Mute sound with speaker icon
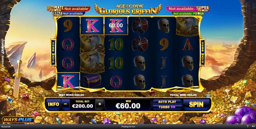 (x=253, y=126)
